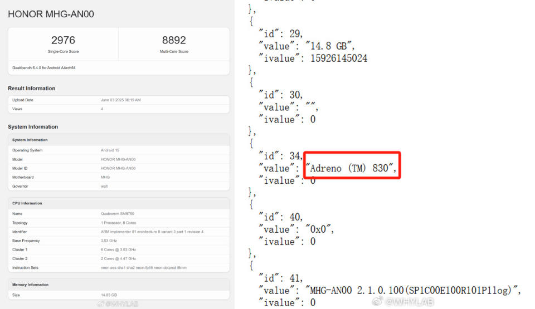This screenshot has height=309, width=535.
Task: Click the CPU Information table header
Action: [27, 203]
